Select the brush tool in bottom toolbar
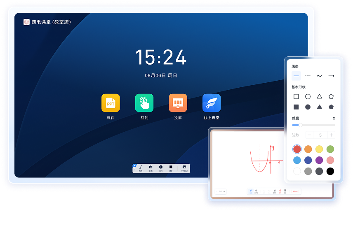353x226 pixels. tap(141, 168)
